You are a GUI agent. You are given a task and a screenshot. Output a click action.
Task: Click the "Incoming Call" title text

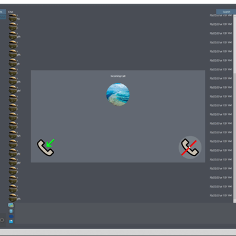[118, 76]
